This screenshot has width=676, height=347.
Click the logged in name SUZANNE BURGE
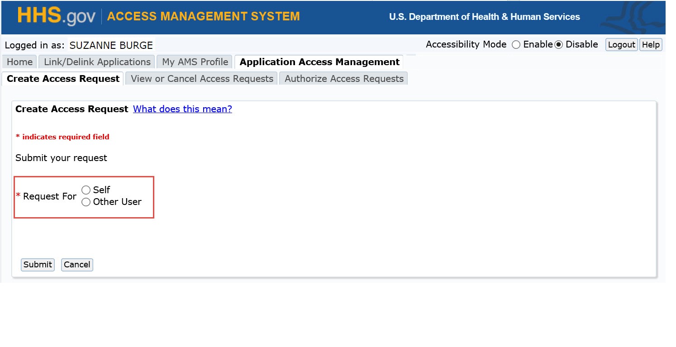(x=111, y=45)
